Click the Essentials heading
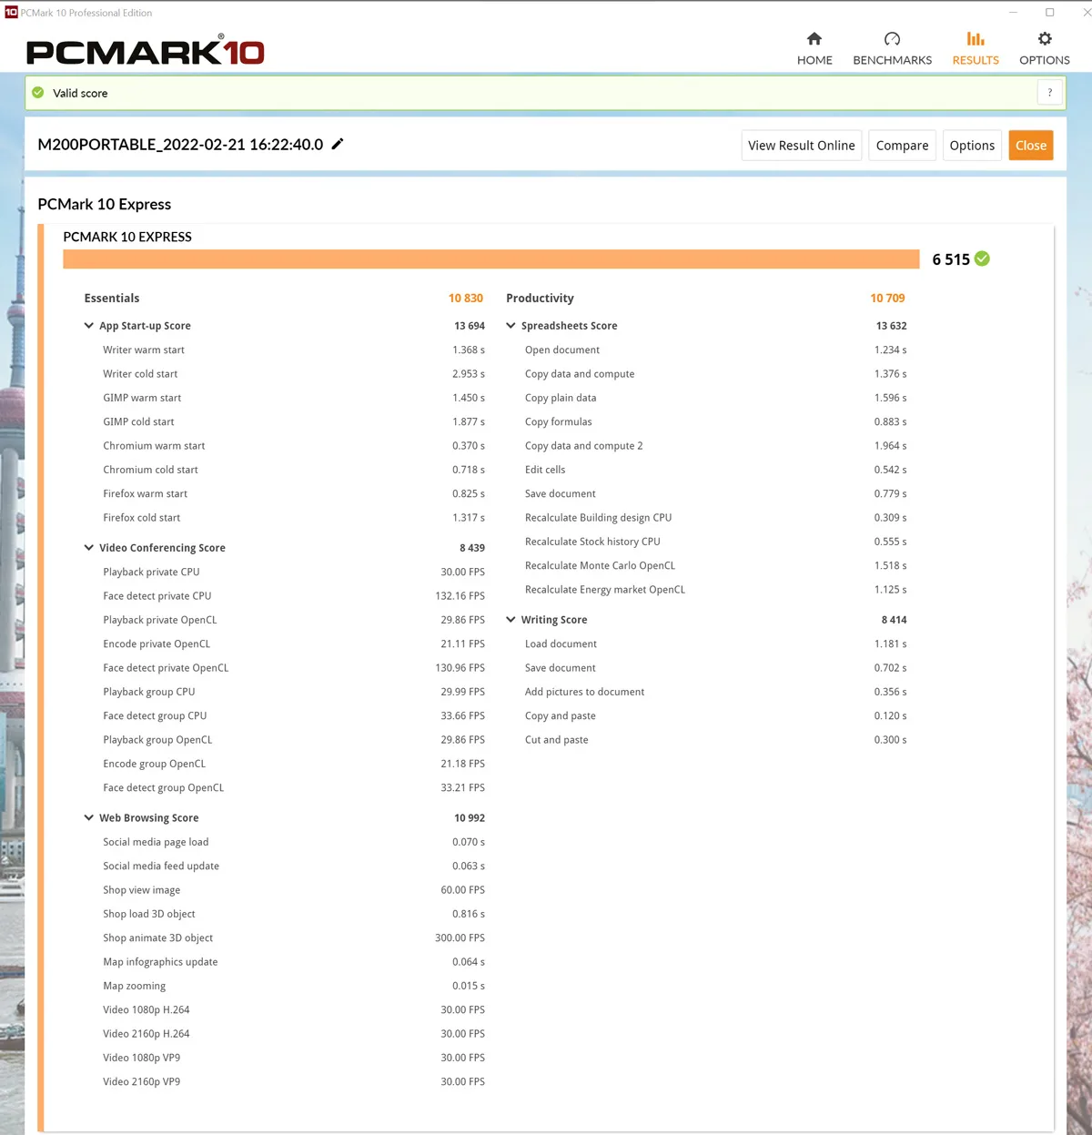Viewport: 1092px width, 1135px height. pos(112,299)
